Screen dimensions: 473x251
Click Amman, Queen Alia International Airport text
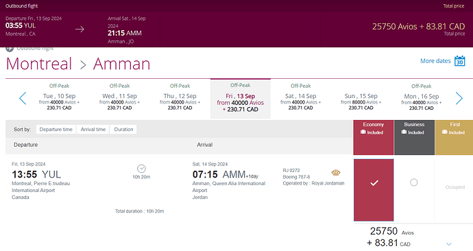(x=229, y=187)
